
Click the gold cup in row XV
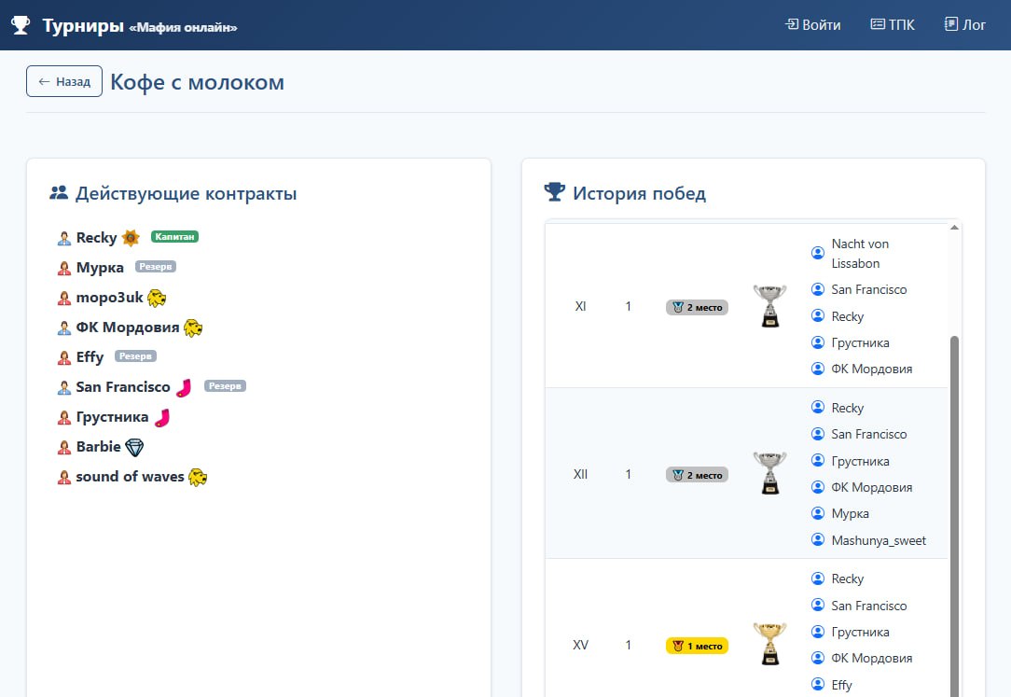click(x=769, y=644)
